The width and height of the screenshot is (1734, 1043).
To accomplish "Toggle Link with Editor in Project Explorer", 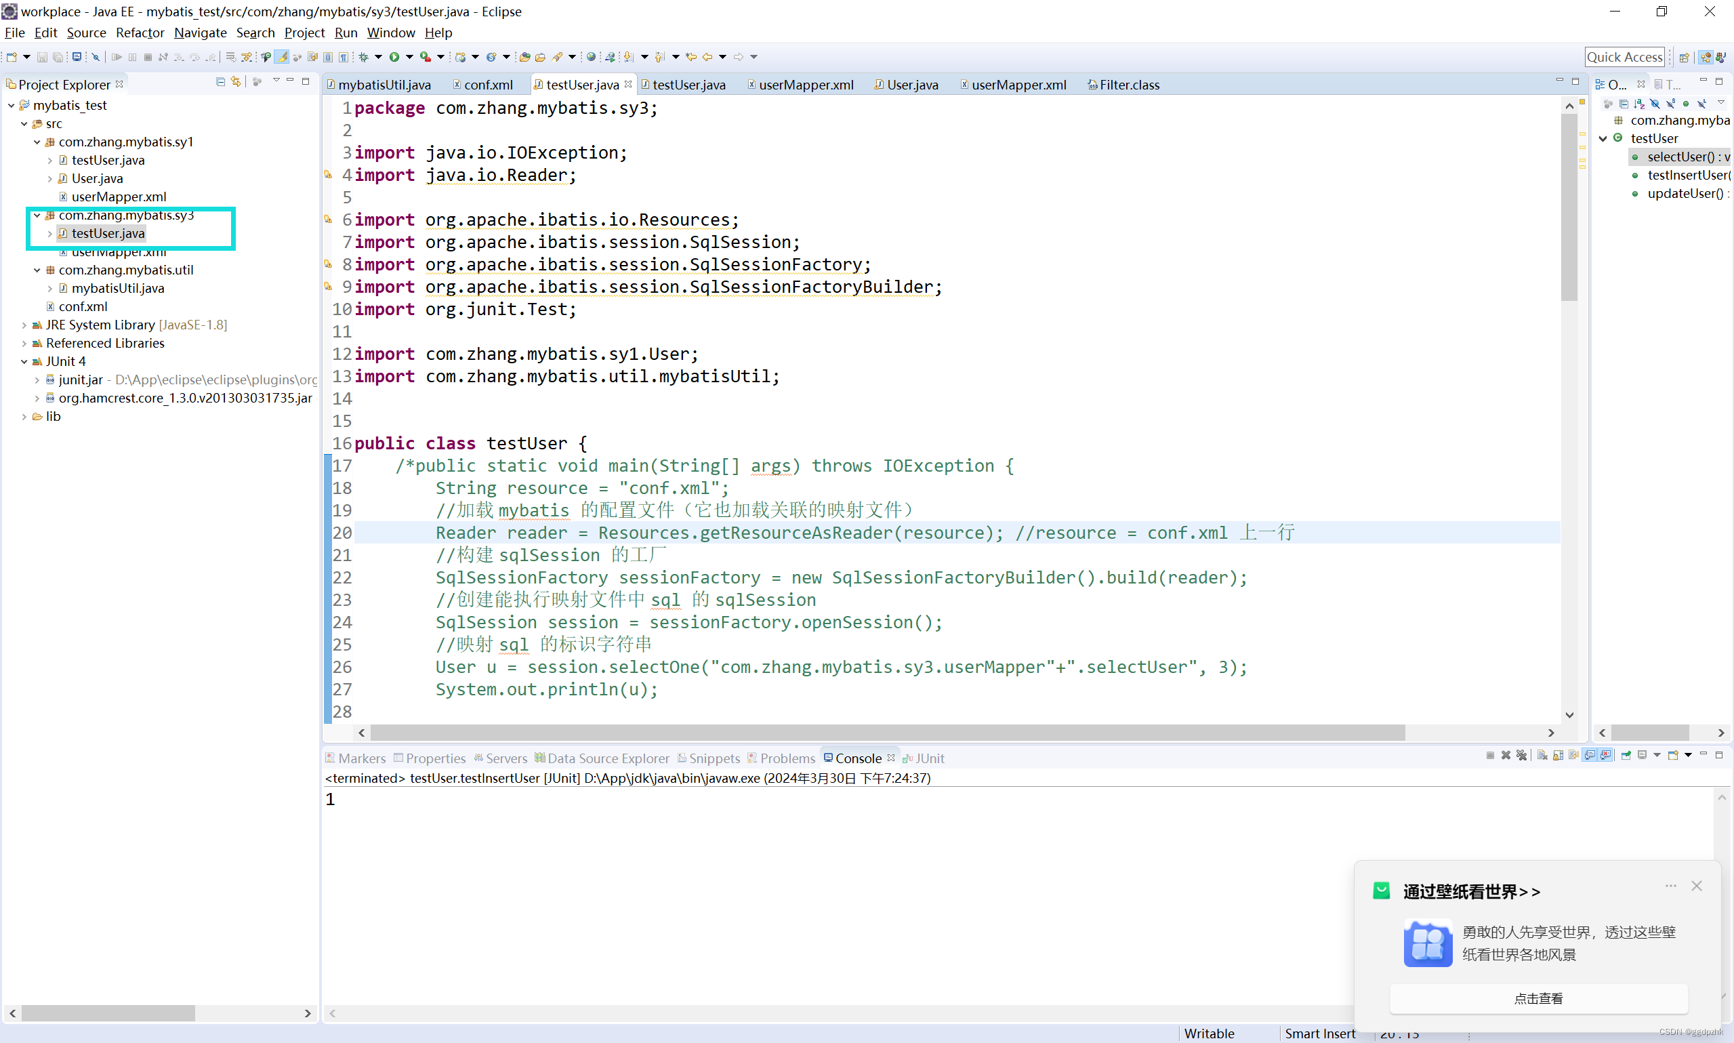I will 236,82.
